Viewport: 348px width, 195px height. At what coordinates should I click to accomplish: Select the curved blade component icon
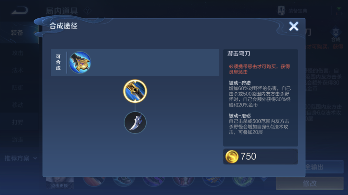135,122
